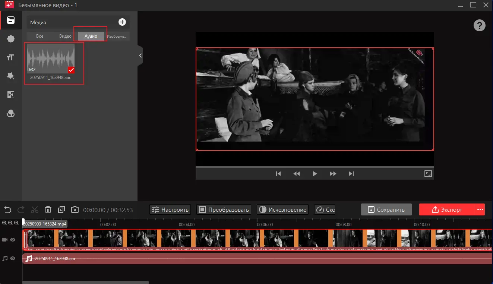The image size is (493, 284).
Task: Click the Настроить button
Action: pyautogui.click(x=170, y=209)
